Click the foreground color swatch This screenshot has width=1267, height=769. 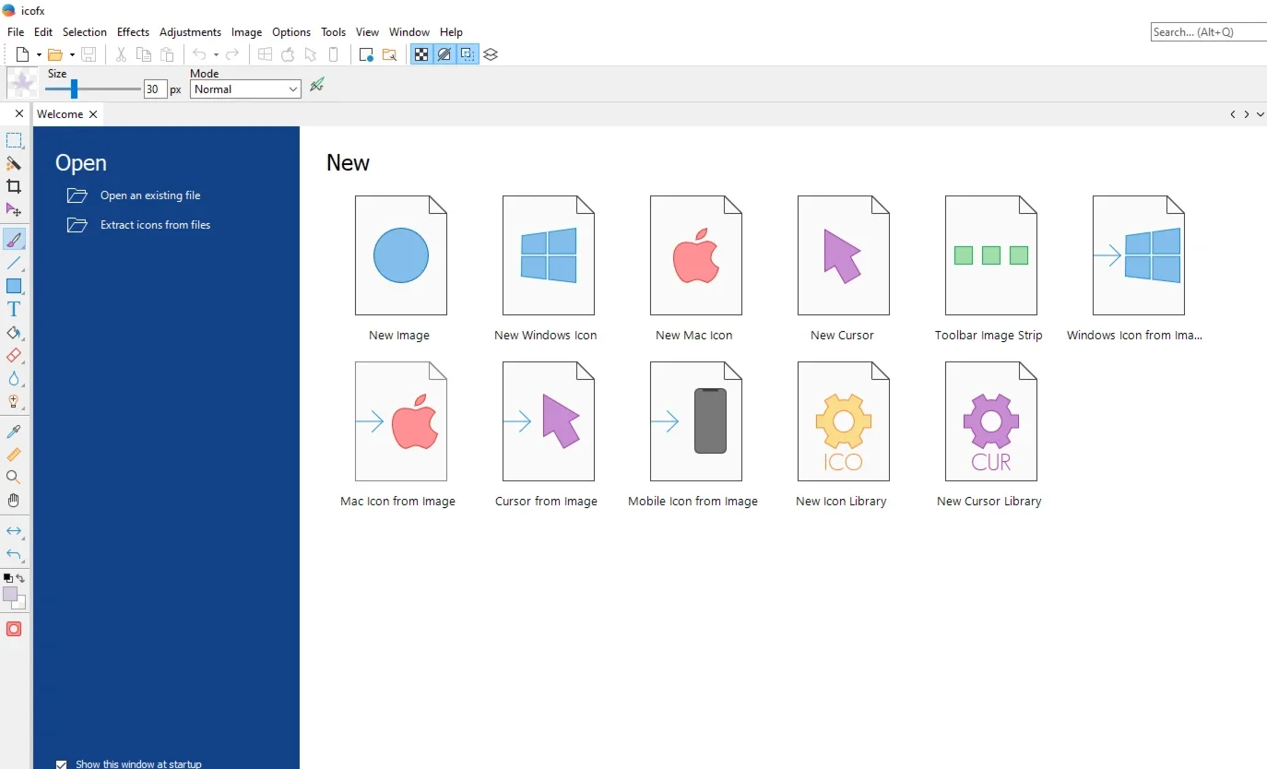coord(9,594)
